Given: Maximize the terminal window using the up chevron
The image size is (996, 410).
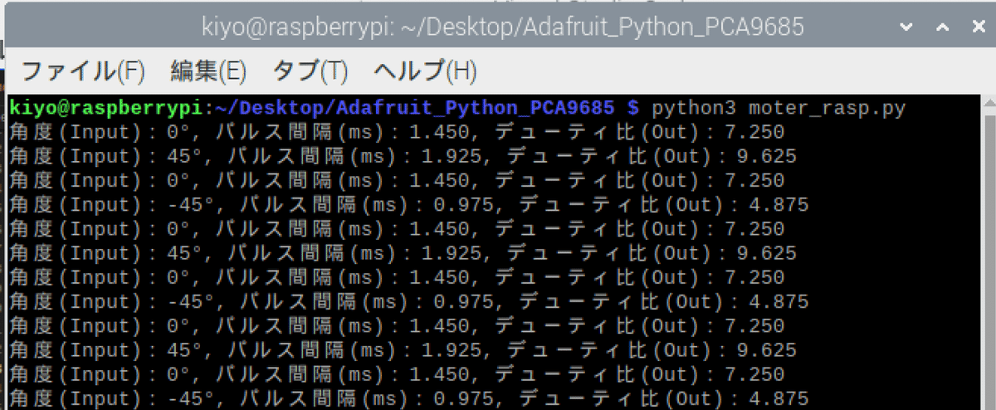Looking at the screenshot, I should 942,27.
